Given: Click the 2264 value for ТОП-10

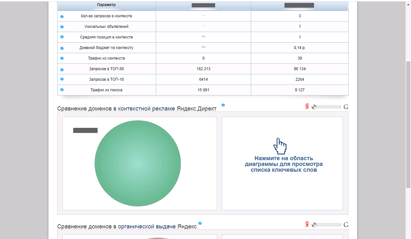Looking at the screenshot, I should pos(300,79).
